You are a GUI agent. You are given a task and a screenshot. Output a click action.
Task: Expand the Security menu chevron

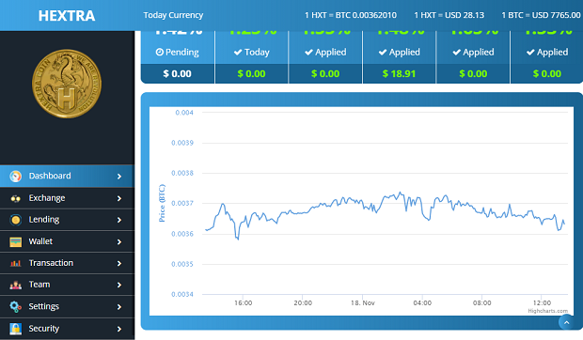click(x=119, y=329)
